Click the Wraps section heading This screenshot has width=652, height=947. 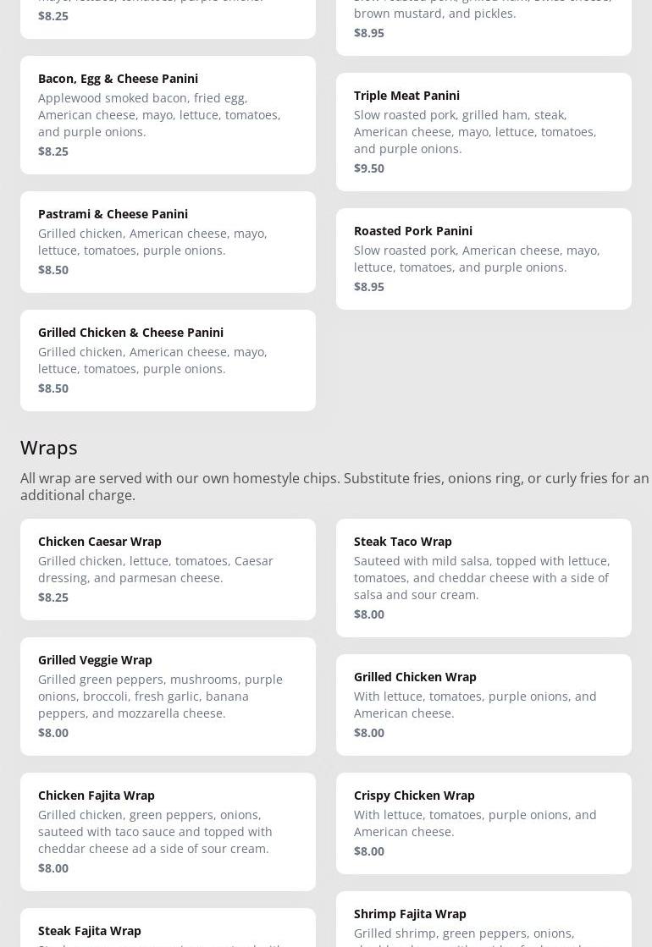[48, 447]
